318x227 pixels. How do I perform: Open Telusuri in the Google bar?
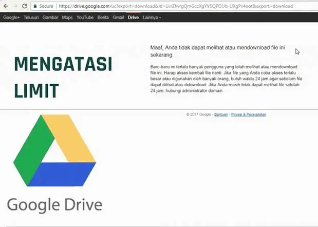(31, 17)
